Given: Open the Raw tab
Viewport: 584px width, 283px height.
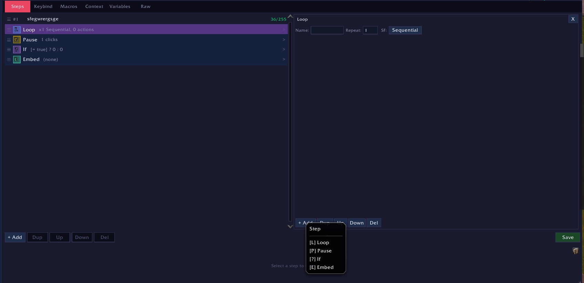Looking at the screenshot, I should click(x=146, y=7).
